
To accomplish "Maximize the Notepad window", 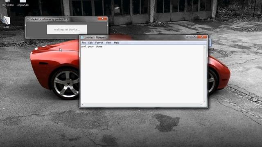I will (194, 37).
